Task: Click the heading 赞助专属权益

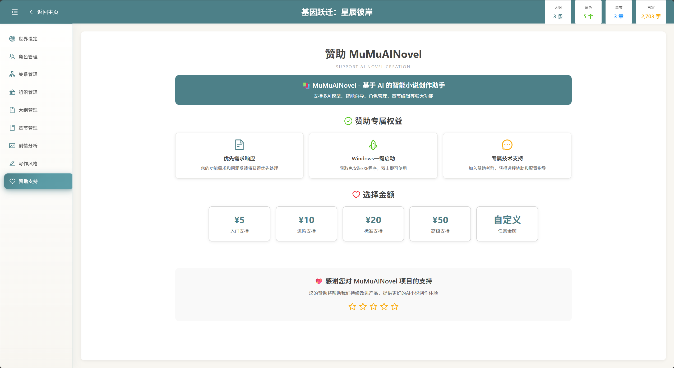Action: pos(378,121)
